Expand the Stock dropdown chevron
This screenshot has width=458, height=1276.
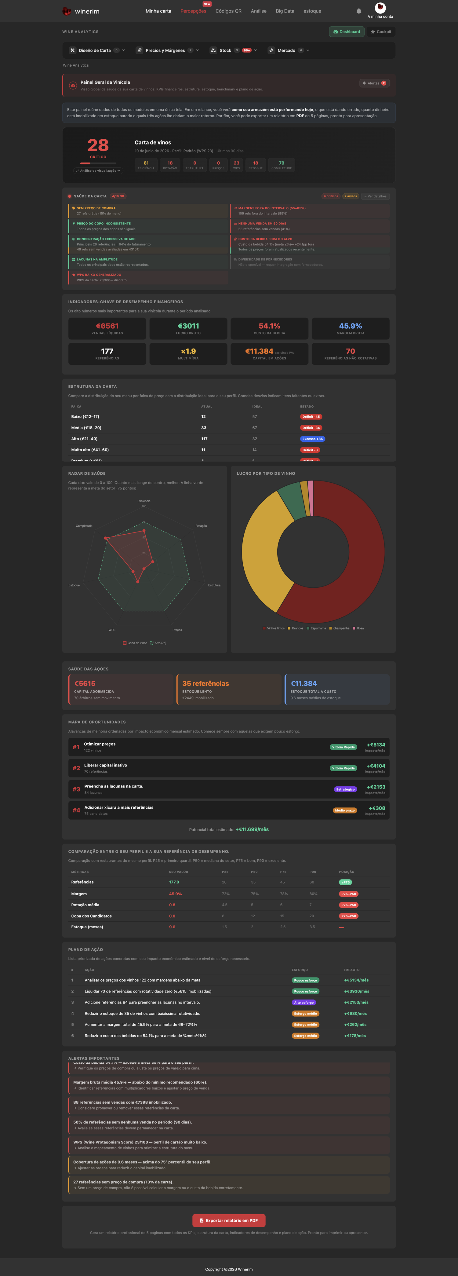pyautogui.click(x=256, y=50)
